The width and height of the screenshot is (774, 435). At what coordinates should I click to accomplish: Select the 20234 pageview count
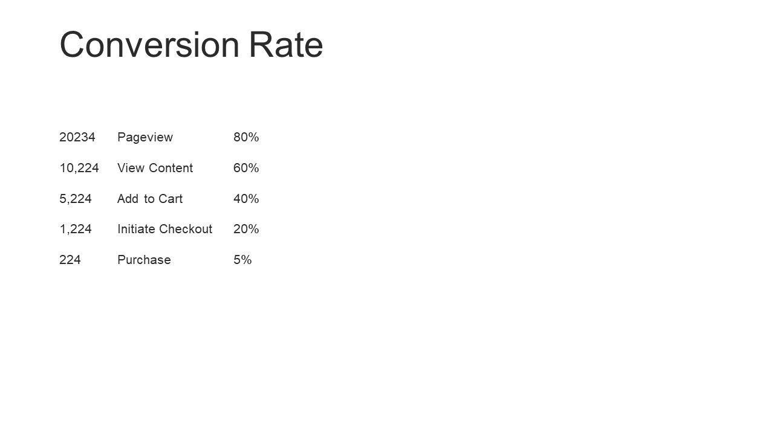pos(77,137)
